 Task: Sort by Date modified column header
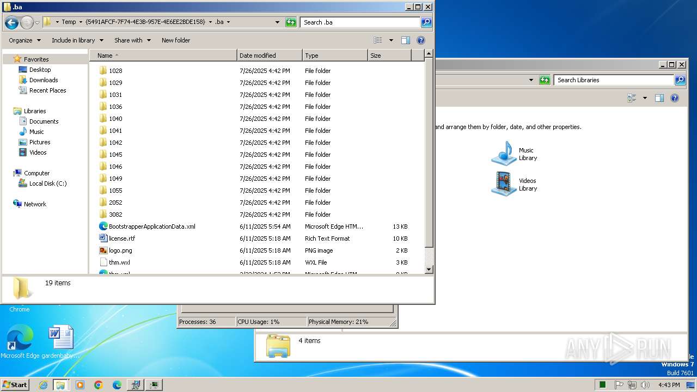click(270, 56)
